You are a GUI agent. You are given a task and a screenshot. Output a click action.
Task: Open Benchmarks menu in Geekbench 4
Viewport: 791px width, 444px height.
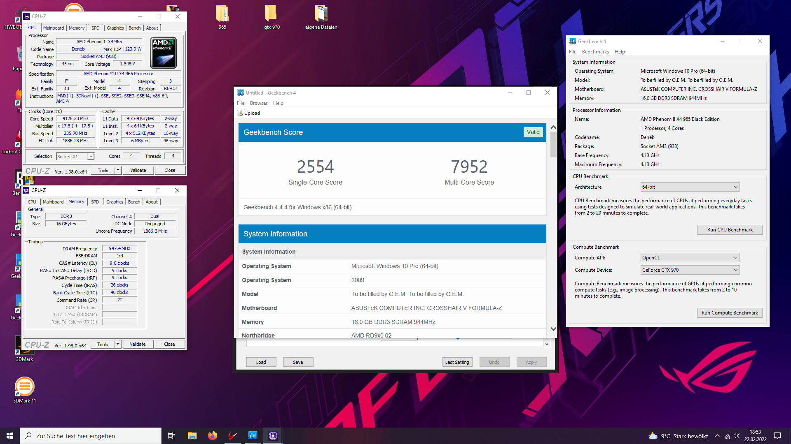(595, 52)
